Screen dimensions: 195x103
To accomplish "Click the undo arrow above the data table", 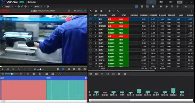I will click(91, 11).
